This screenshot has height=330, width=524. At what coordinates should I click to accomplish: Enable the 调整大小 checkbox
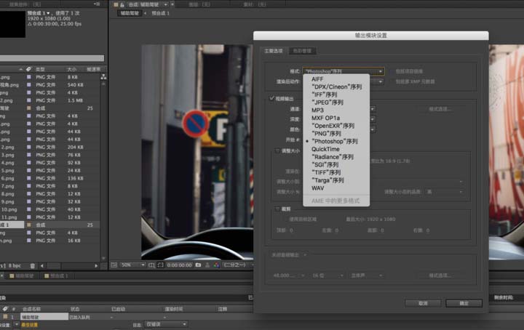tap(277, 151)
